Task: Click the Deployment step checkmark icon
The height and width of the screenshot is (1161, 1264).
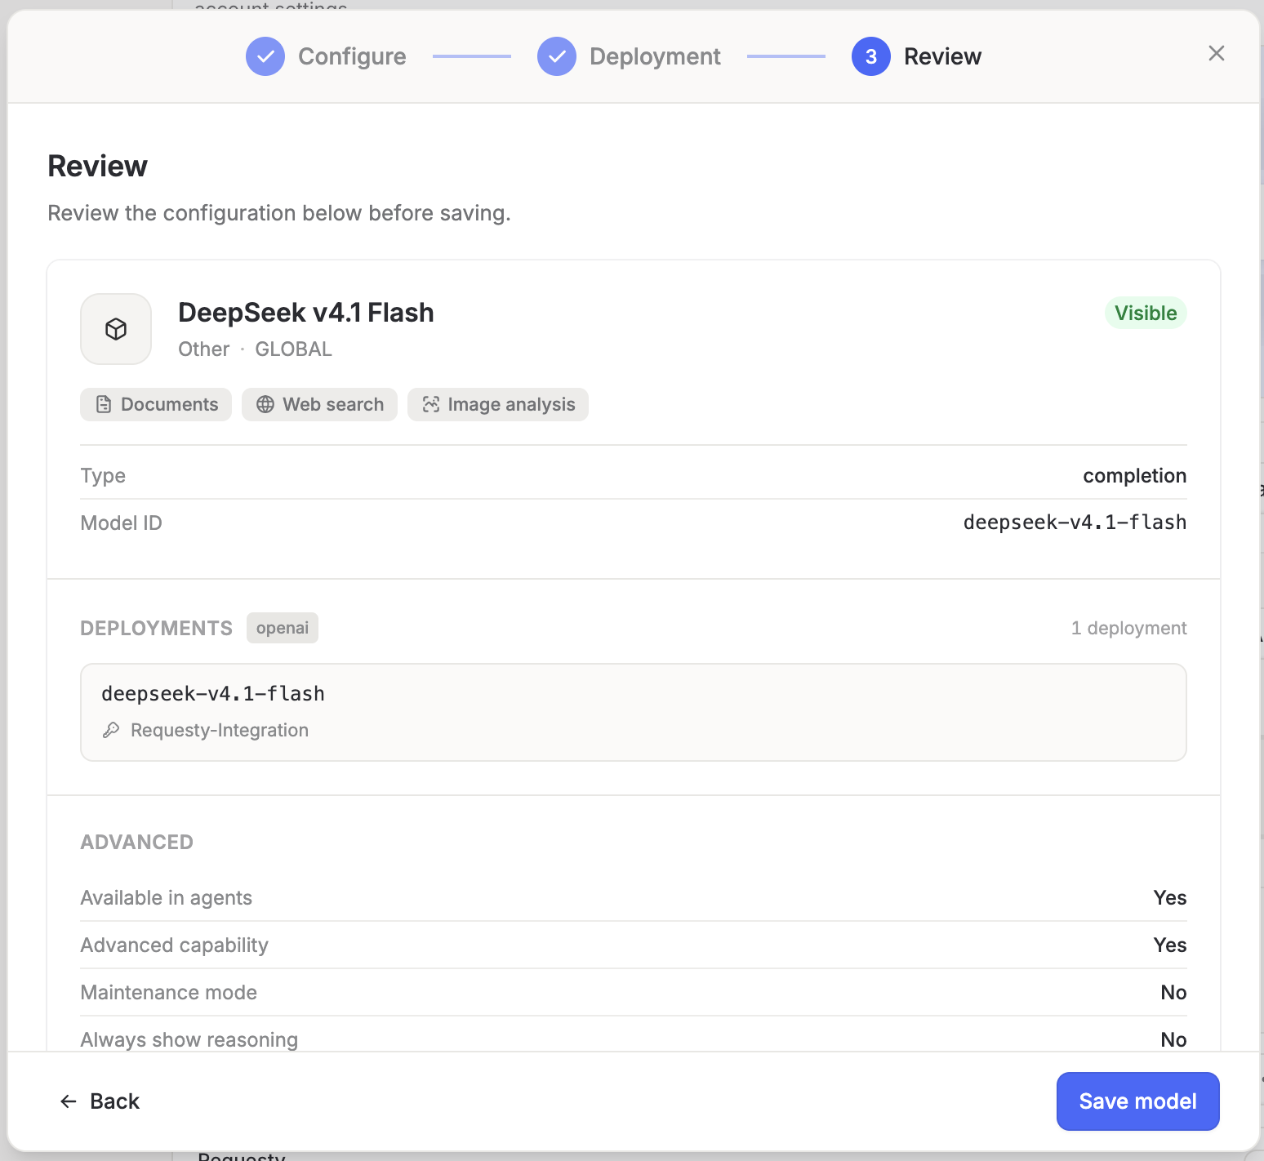Action: [x=557, y=56]
